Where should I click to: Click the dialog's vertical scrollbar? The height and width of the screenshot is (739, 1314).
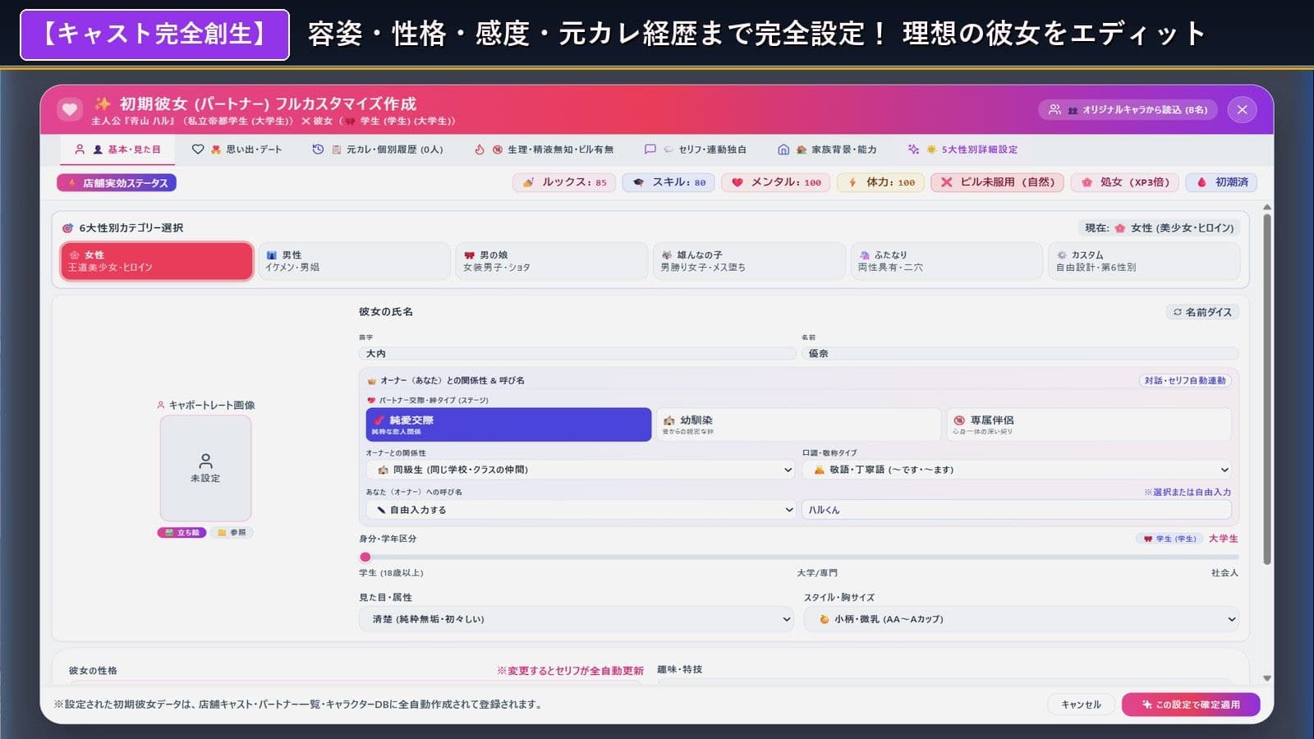tap(1267, 389)
